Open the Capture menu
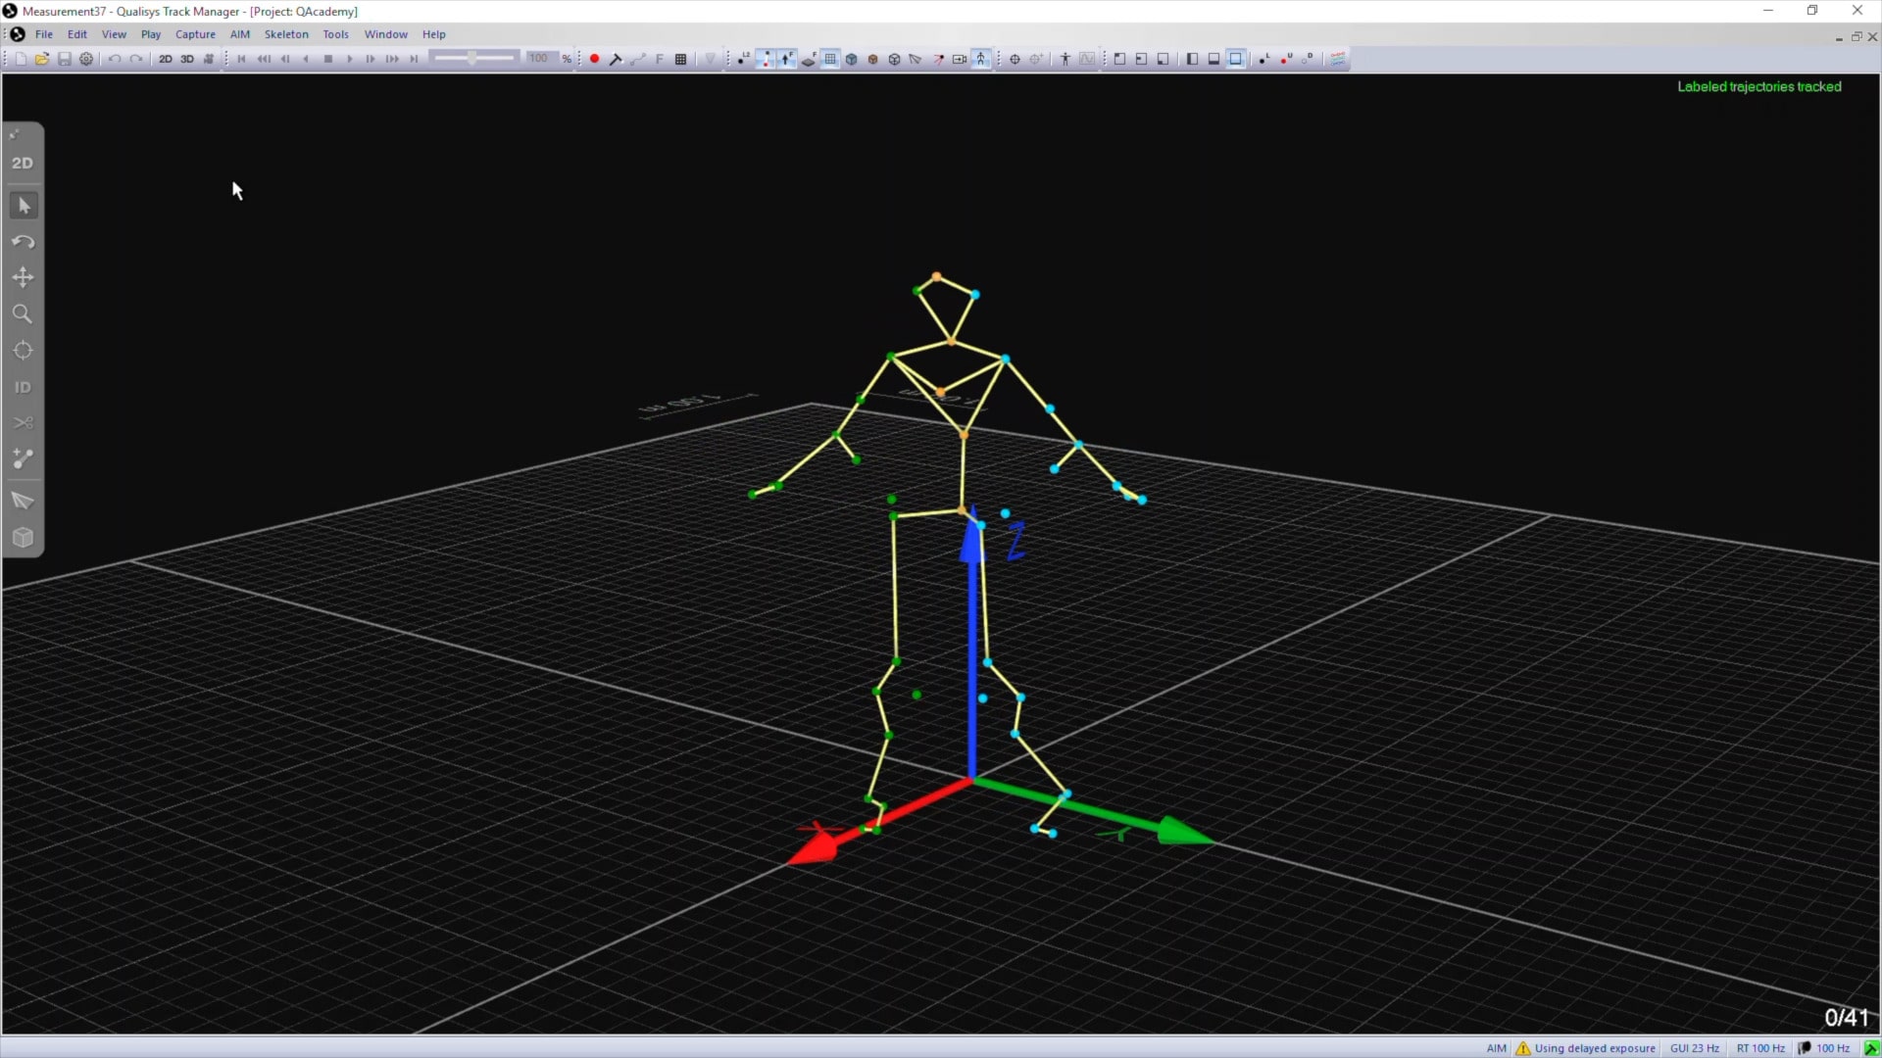This screenshot has height=1058, width=1882. [x=195, y=34]
